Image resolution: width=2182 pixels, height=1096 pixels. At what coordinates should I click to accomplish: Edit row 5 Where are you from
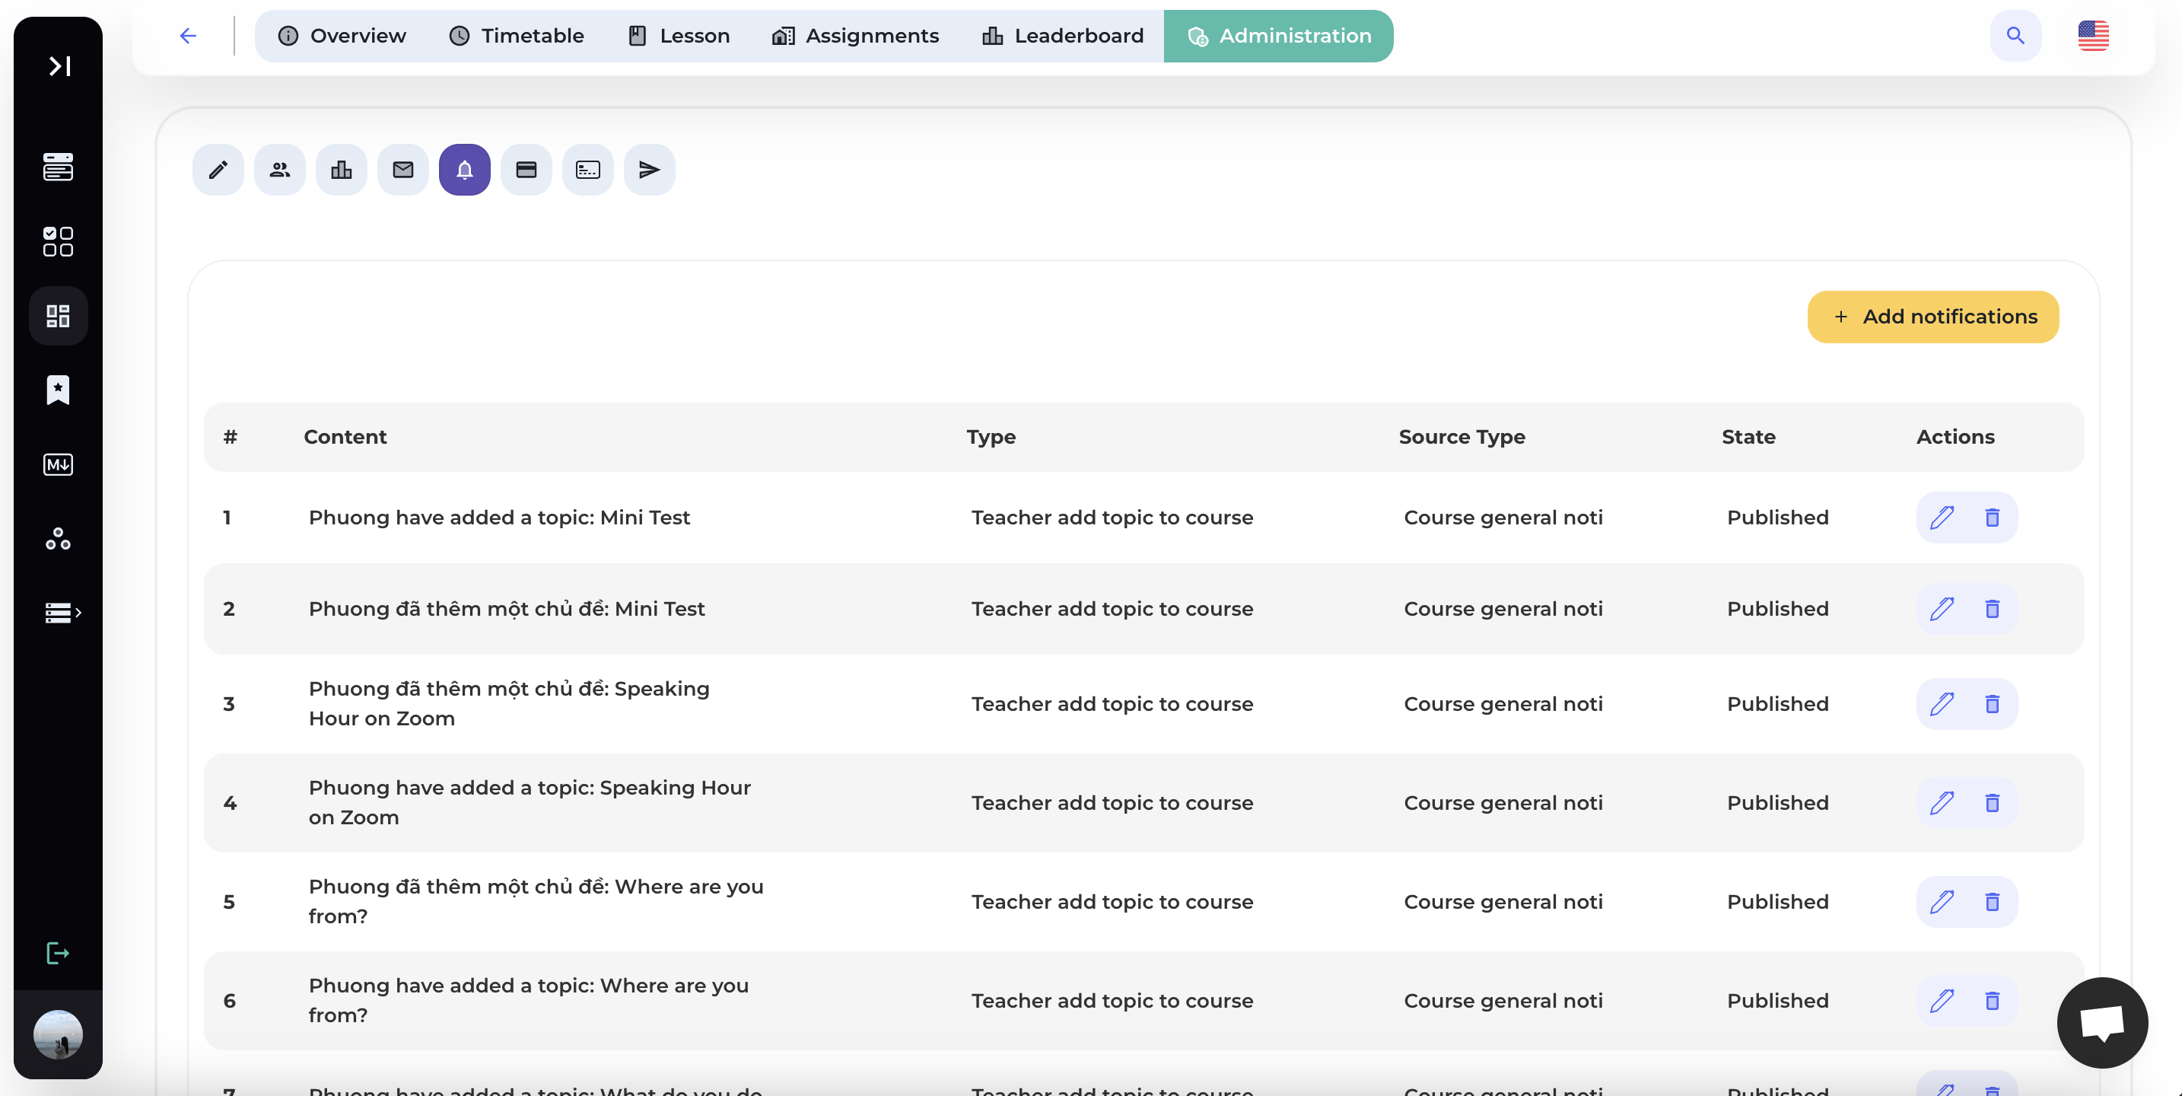pyautogui.click(x=1942, y=902)
